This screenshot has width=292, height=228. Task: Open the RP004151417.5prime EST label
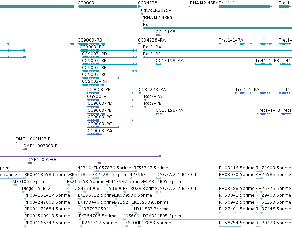[x=47, y=195]
